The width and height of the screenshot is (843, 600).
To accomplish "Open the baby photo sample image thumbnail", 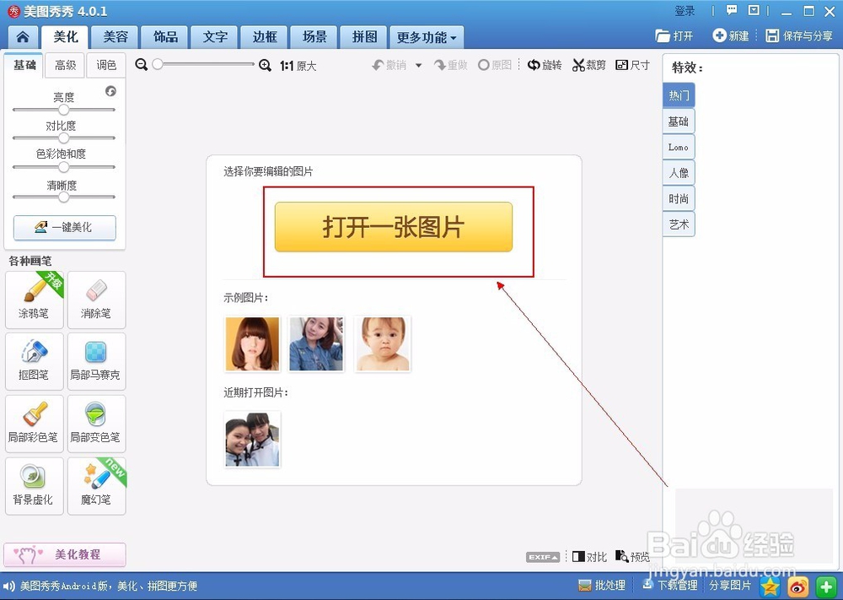I will (382, 343).
